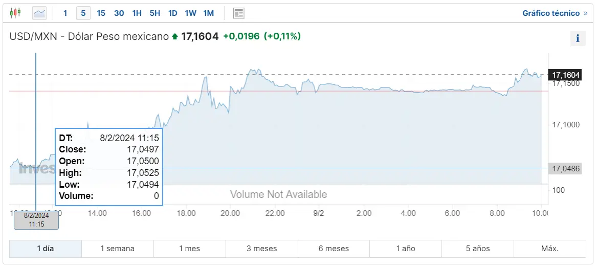Viewport: 597px width, 268px height.
Task: Click the Low 17,0494 tooltip row
Action: pyautogui.click(x=109, y=185)
